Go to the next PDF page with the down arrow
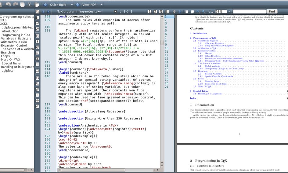The height and width of the screenshot is (173, 288). tap(180, 12)
